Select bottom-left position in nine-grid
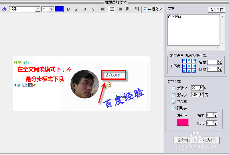 point(184,70)
